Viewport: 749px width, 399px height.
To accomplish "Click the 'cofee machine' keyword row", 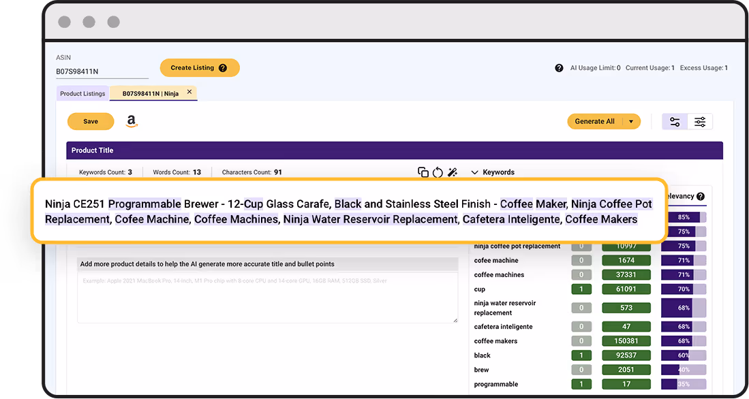I will coord(496,261).
